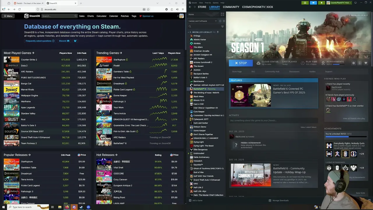Switch to Reddit browser tab
The image size is (373, 210).
coord(28,3)
